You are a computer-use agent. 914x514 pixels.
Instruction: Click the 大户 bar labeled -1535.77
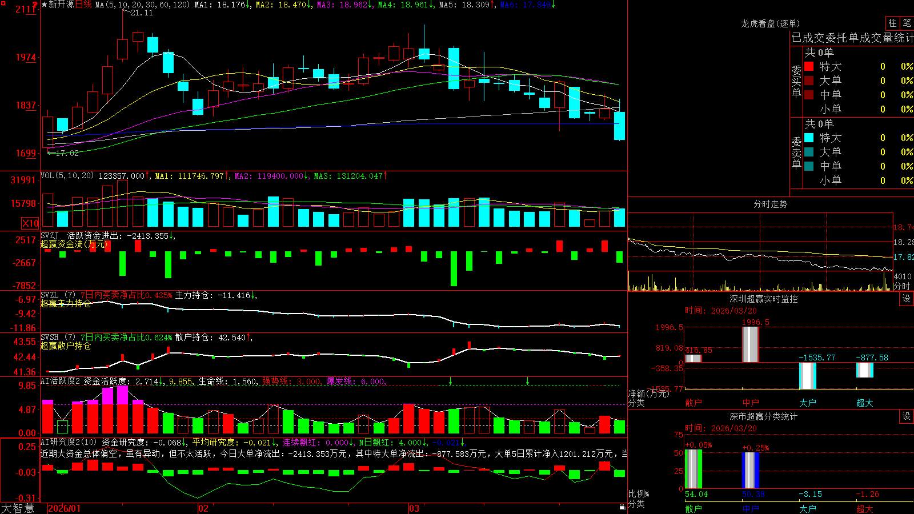coord(808,376)
